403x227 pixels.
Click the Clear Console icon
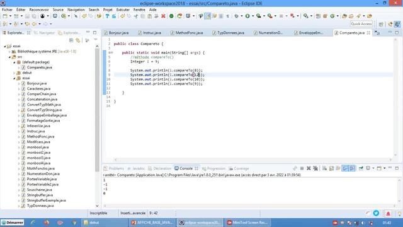coord(325,168)
